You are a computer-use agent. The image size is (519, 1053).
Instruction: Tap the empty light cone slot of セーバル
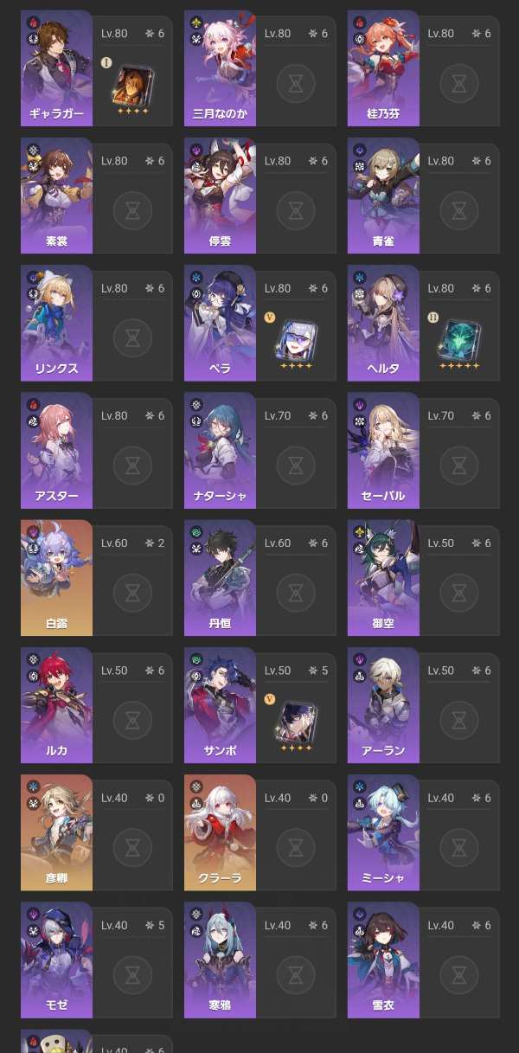coord(459,466)
